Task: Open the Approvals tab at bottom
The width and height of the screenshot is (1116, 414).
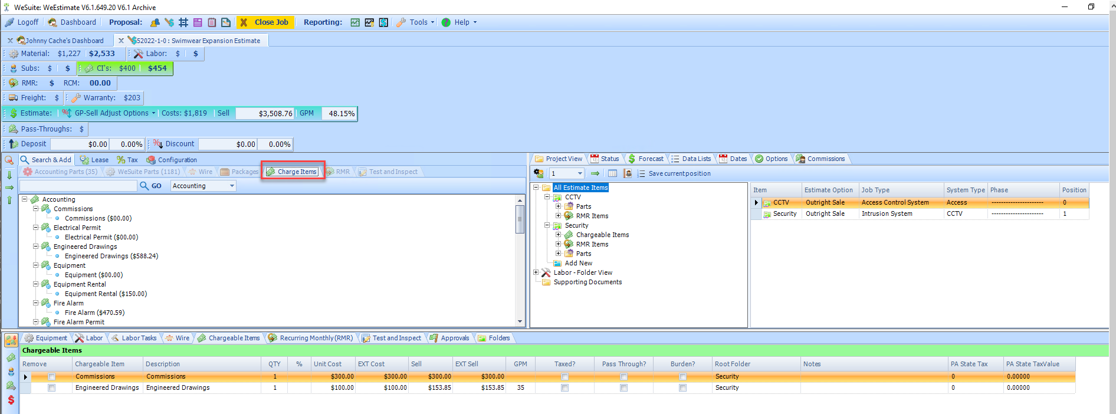Action: pyautogui.click(x=449, y=338)
